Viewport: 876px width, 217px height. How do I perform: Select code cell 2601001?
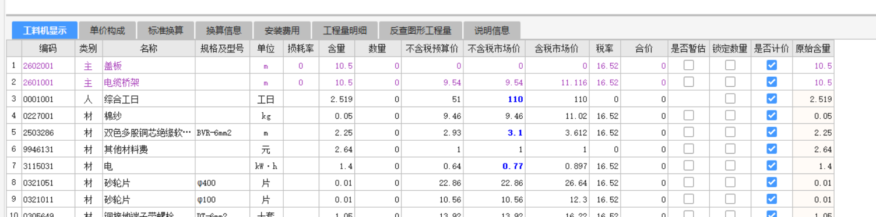coord(48,83)
